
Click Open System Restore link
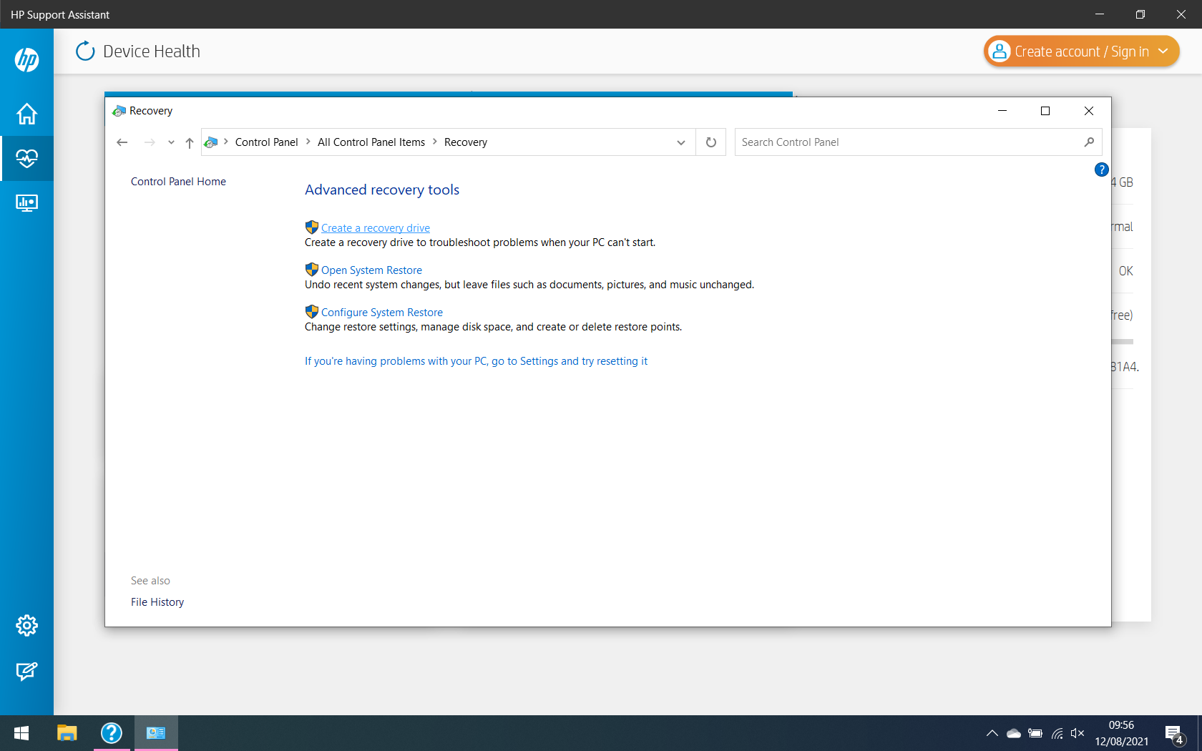[x=371, y=270]
